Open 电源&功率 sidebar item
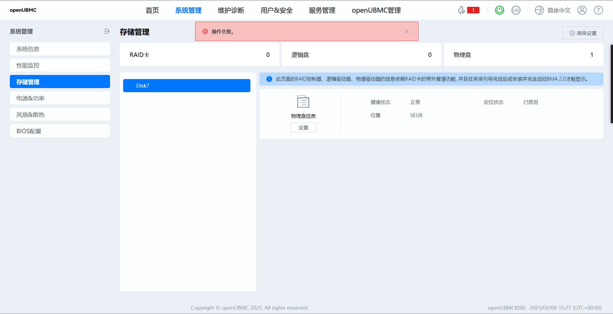Viewport: 613px width, 314px height. point(60,98)
